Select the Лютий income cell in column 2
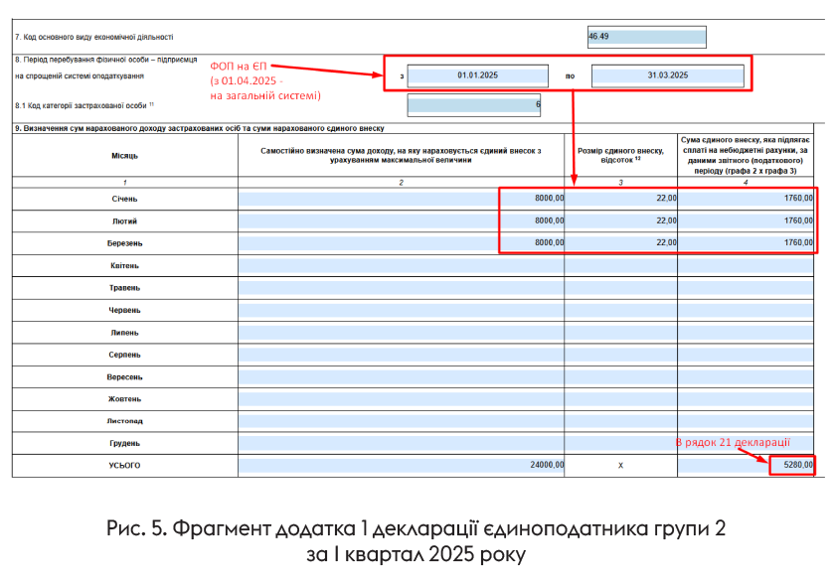835x584 pixels. coord(402,220)
